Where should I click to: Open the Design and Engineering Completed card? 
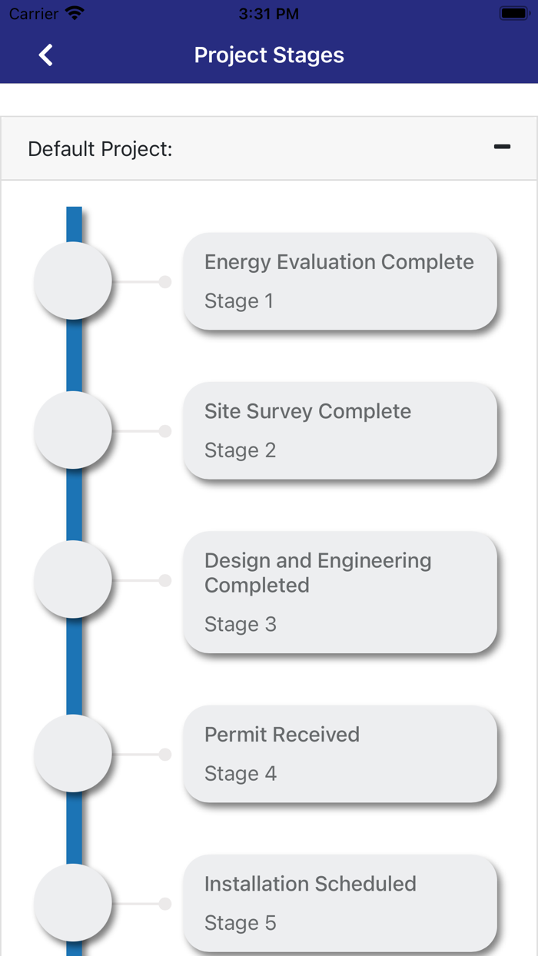[x=340, y=592]
